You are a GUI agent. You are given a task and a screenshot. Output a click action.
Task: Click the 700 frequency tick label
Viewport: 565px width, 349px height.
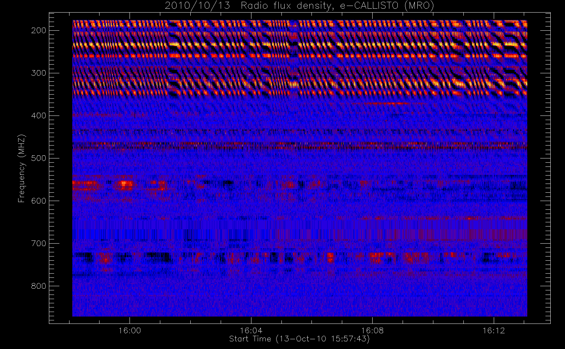point(38,244)
